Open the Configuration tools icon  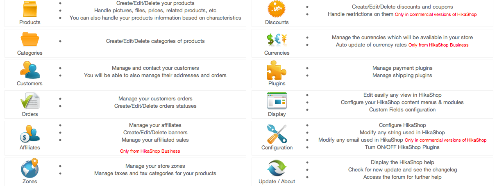277,134
